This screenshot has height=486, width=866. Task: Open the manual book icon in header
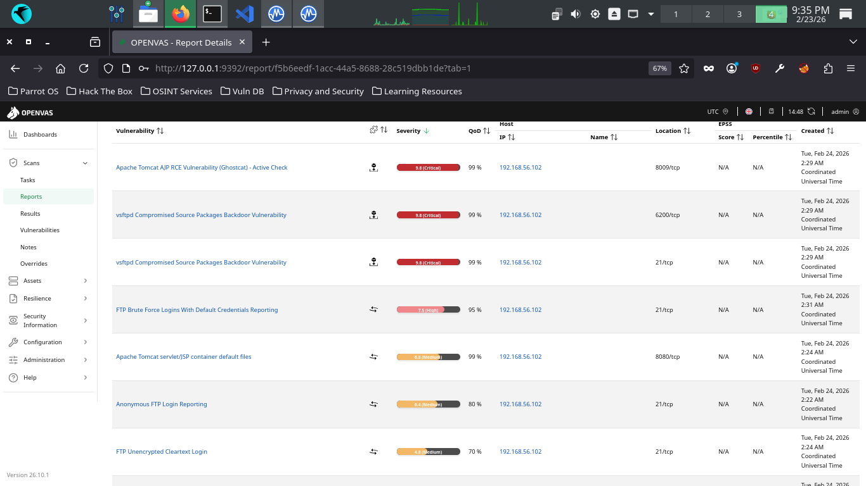(772, 111)
